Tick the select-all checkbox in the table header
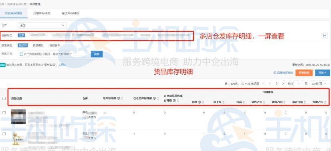Screen dimensions: 331x151 coord(4,98)
